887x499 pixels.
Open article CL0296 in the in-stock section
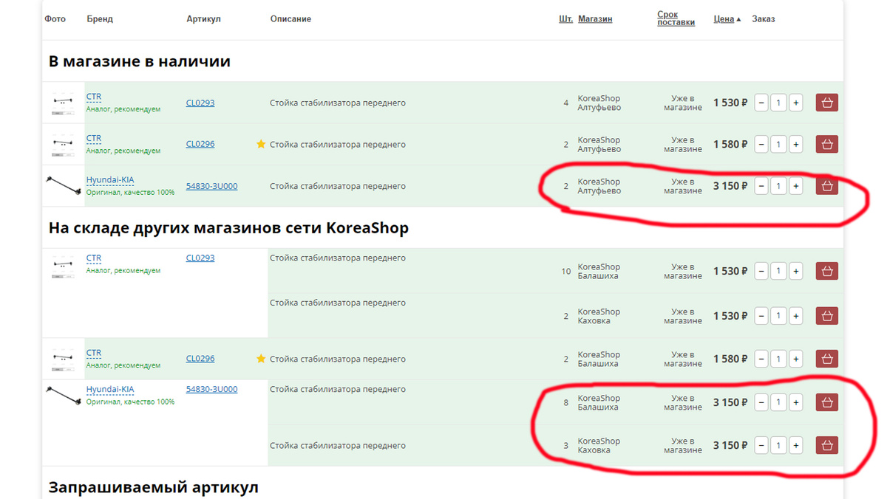pos(200,144)
